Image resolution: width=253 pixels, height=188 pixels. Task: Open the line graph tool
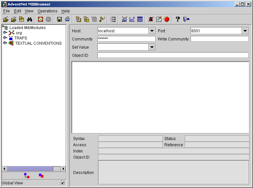(x=132, y=19)
